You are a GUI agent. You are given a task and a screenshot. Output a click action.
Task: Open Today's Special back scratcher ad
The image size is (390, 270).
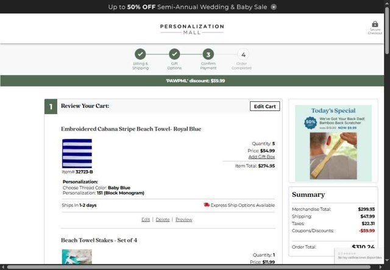pyautogui.click(x=333, y=143)
